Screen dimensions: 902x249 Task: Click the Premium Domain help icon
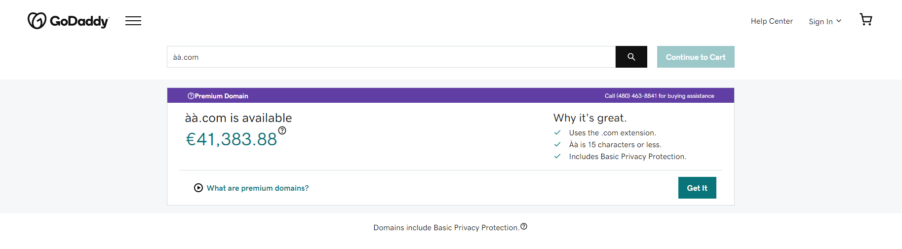(191, 96)
